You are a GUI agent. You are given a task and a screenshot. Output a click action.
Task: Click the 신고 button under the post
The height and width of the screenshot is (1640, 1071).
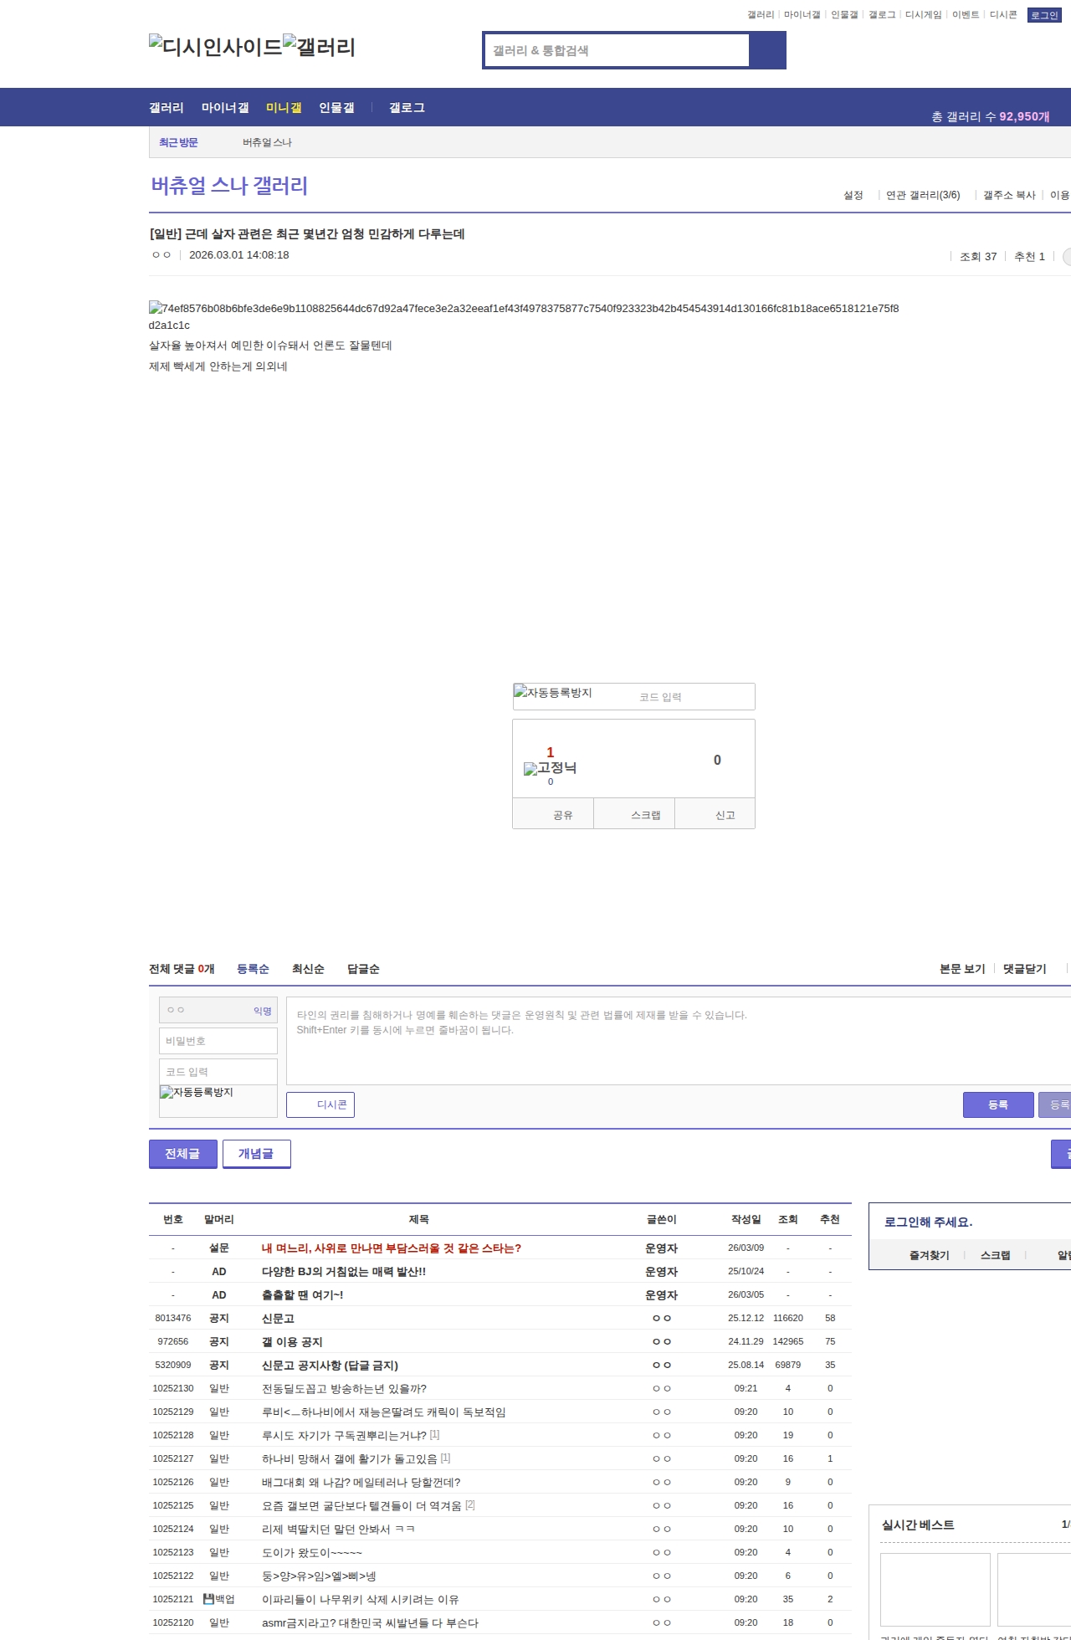click(x=725, y=815)
